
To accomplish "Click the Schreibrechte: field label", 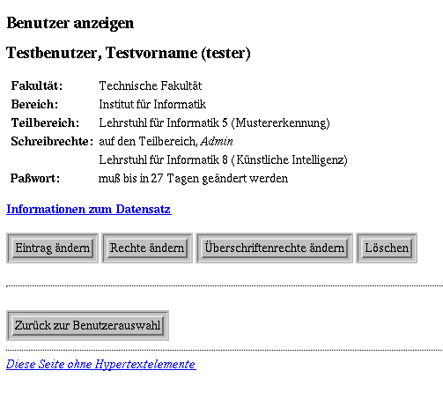I will 52,142.
